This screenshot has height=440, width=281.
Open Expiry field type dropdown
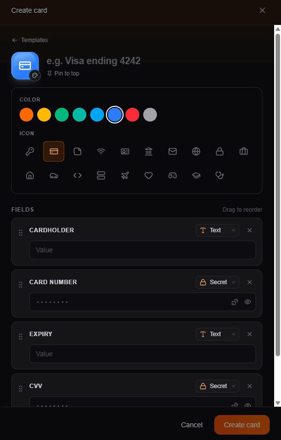coord(217,334)
